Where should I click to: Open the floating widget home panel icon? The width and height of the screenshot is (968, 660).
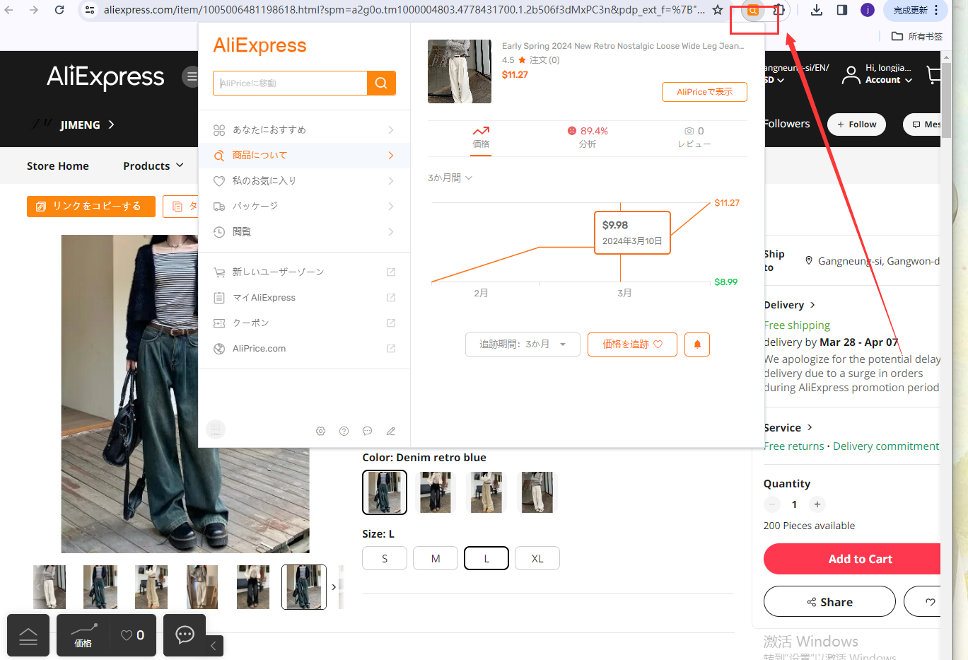[x=28, y=635]
